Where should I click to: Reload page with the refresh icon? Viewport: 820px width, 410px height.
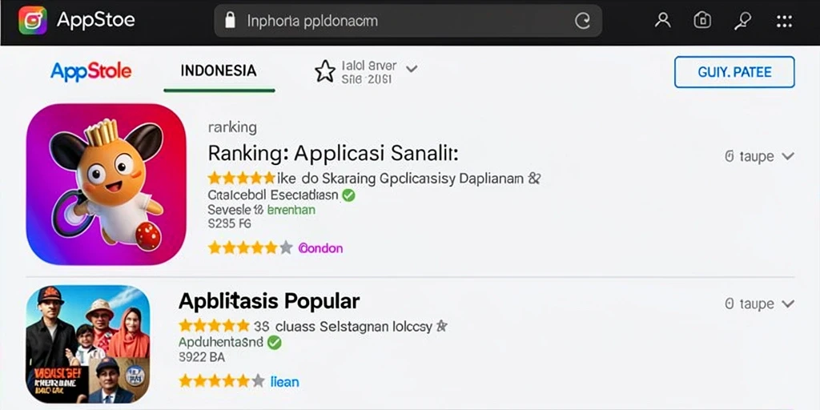click(x=582, y=21)
